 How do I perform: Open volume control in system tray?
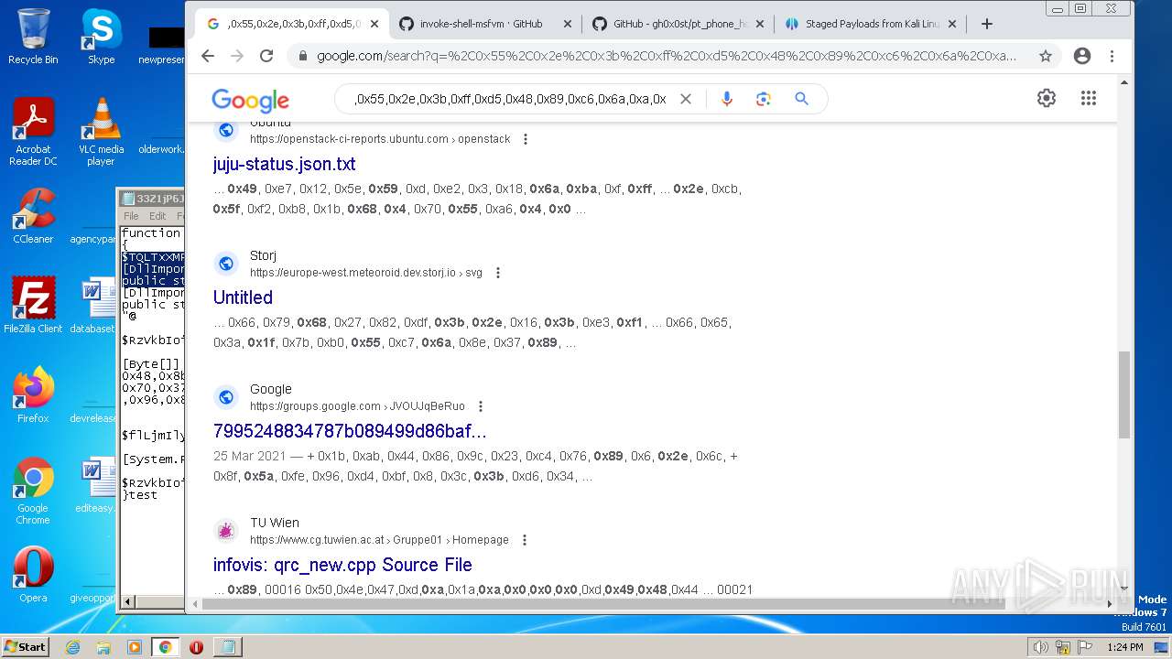pos(1040,647)
